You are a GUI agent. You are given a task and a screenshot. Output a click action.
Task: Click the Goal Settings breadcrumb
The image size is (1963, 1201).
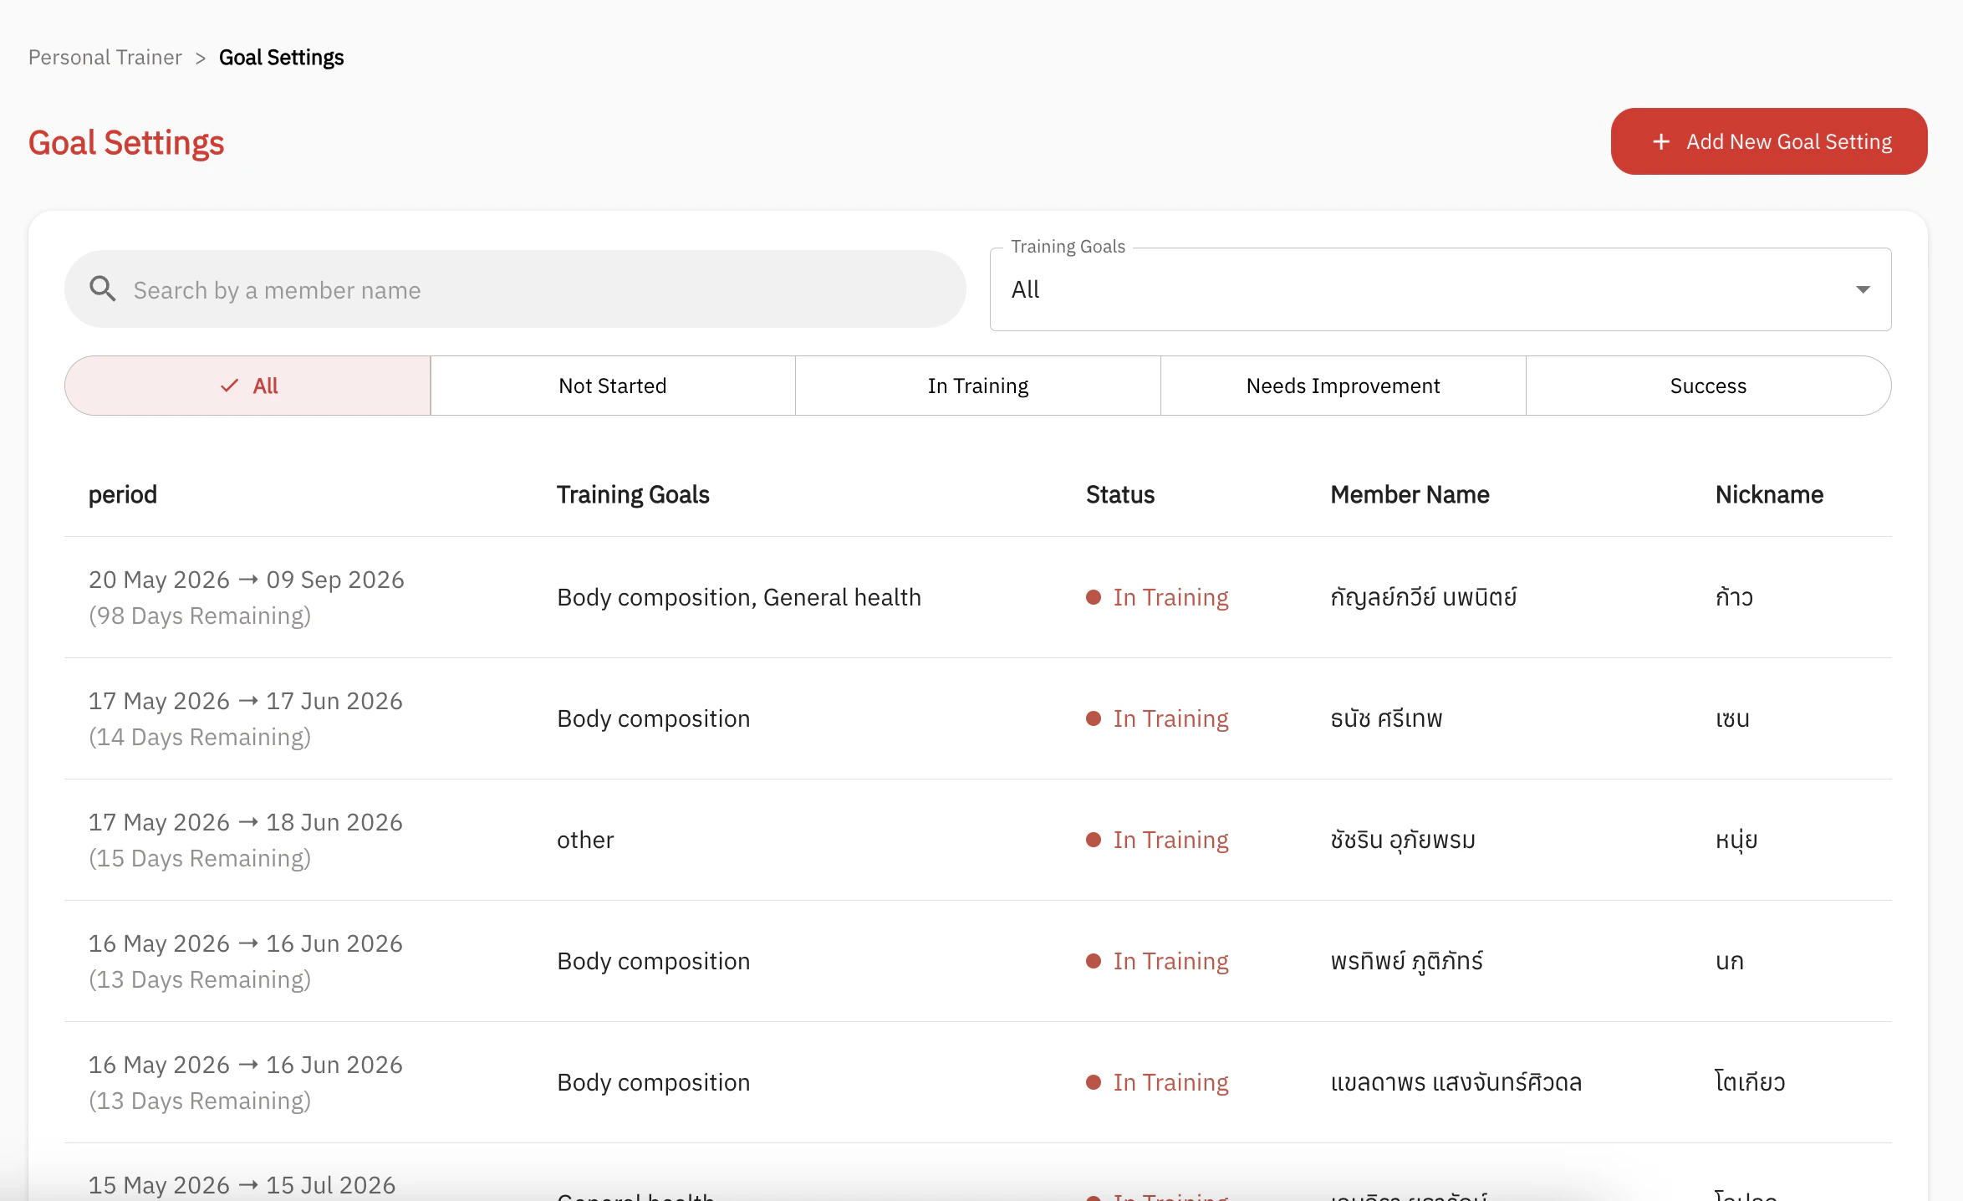[281, 57]
